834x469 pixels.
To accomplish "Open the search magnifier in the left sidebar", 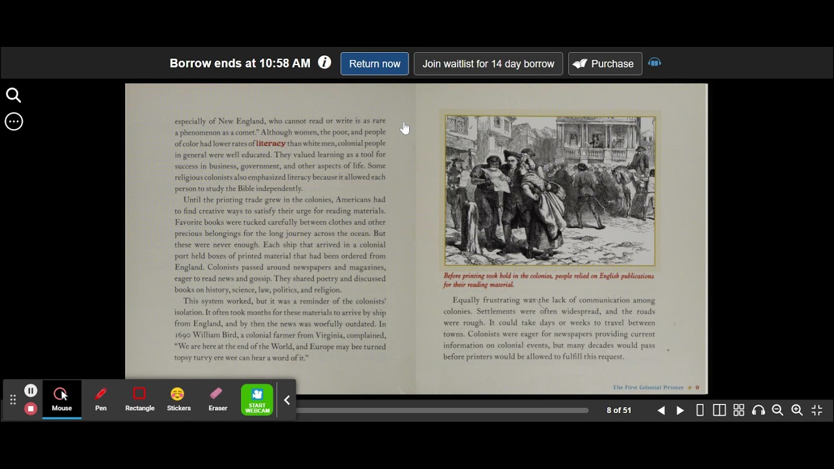I will (x=14, y=96).
